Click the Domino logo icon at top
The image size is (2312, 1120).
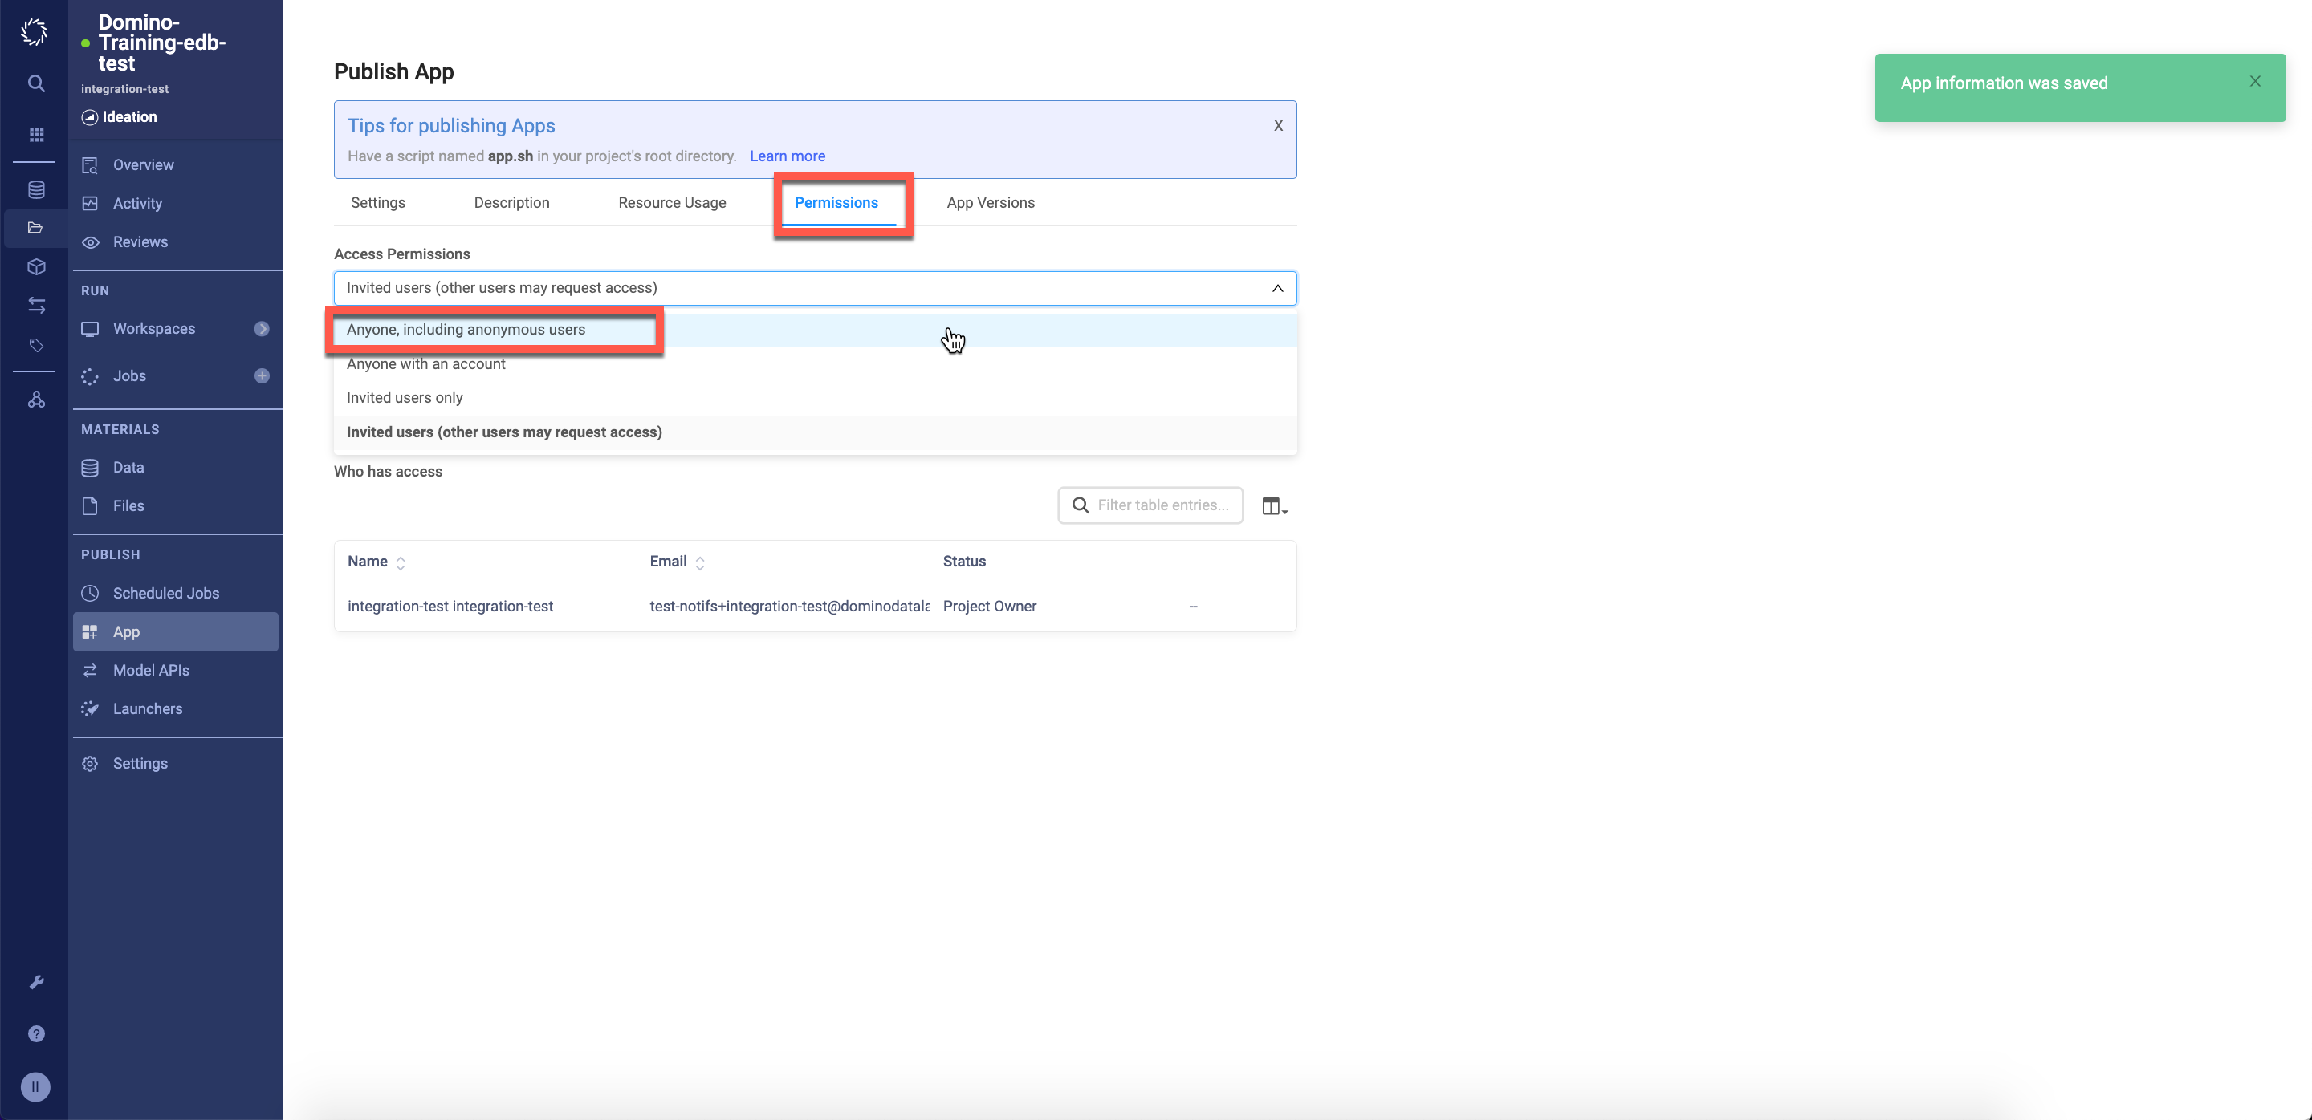34,32
